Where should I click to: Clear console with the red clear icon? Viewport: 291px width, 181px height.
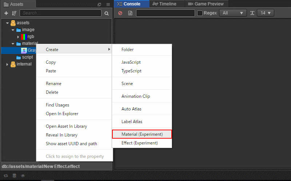point(120,13)
